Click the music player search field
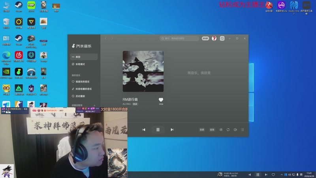 tap(179, 38)
